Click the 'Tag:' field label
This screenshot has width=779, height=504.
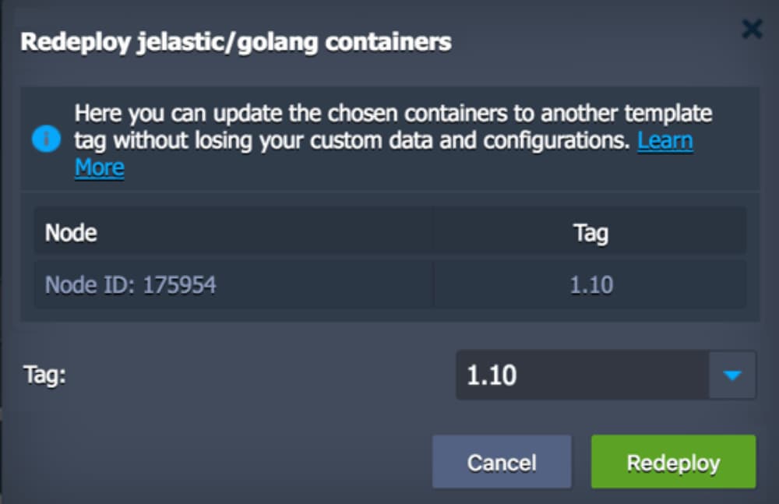tap(44, 375)
